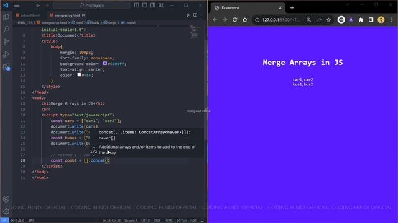Screen dimensions: 398x223
Task: View site information icon in address bar
Action: 257,20
